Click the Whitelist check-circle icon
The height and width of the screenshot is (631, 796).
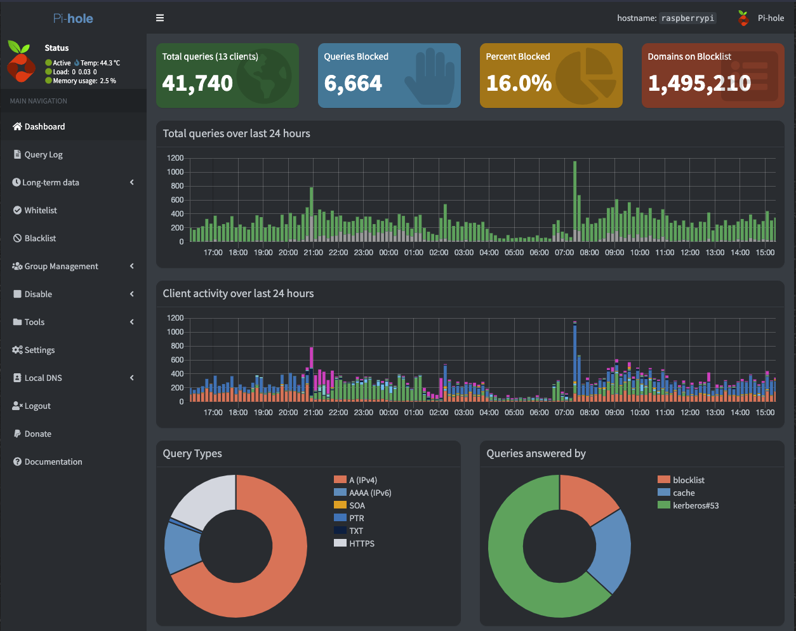pos(18,210)
